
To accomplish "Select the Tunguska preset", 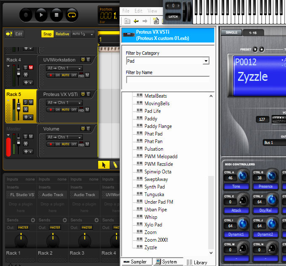I will [x=154, y=194].
